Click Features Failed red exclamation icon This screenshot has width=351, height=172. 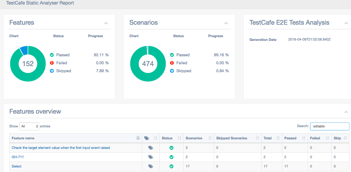[x=52, y=63]
